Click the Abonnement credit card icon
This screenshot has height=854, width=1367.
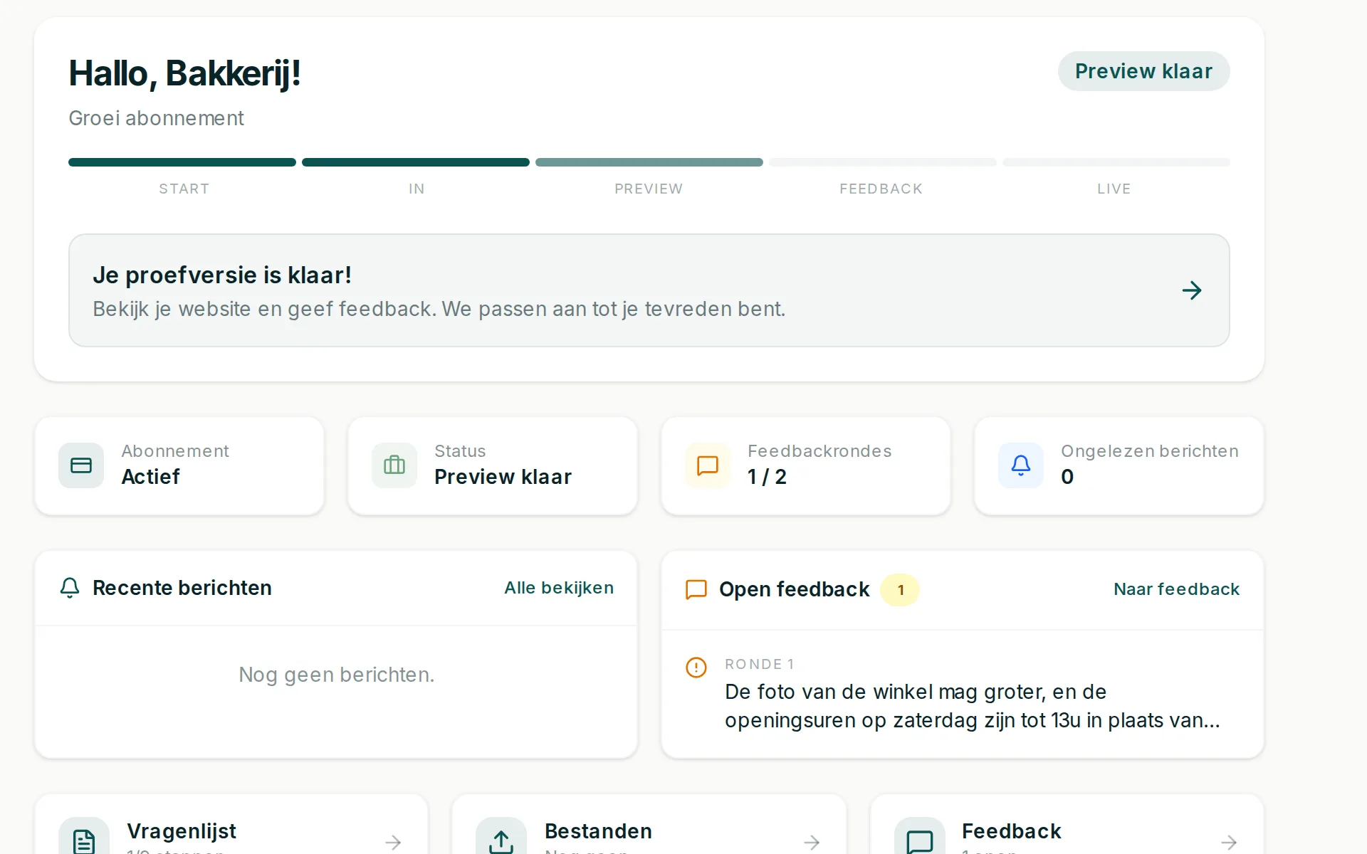81,465
